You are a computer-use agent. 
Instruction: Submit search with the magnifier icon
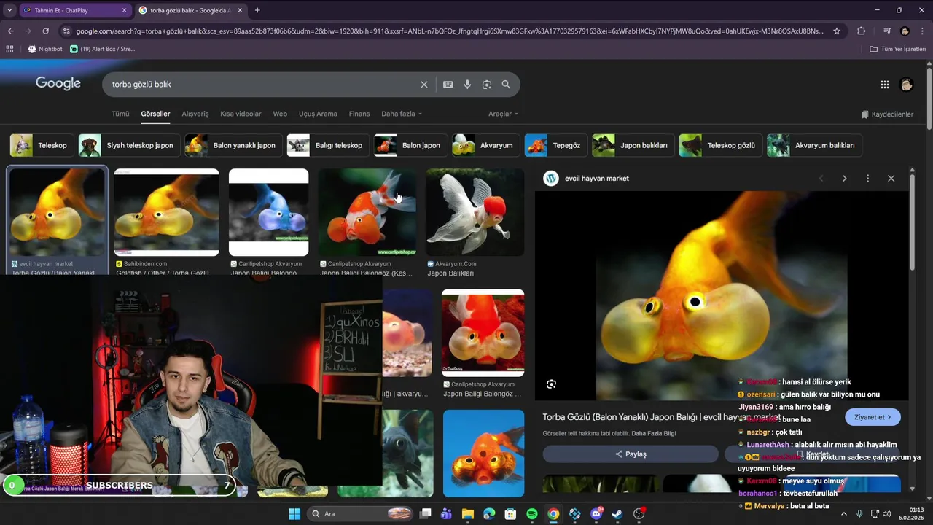[x=506, y=85]
